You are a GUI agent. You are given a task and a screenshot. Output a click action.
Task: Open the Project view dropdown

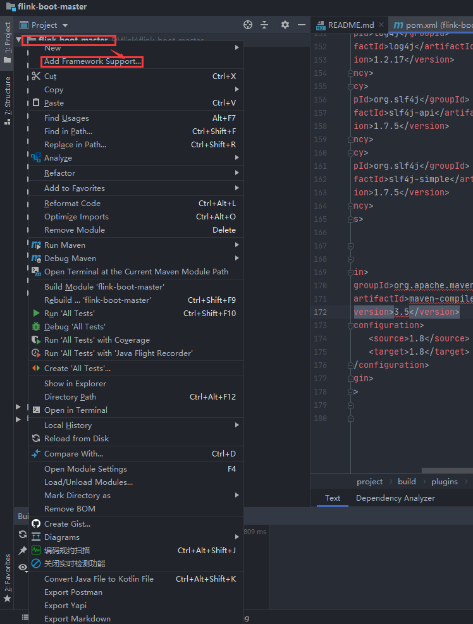tap(44, 25)
